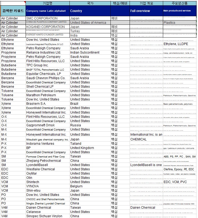Click the 'Plastics' product cell
Image resolution: width=198 pixels, height=218 pixels.
[180, 23]
